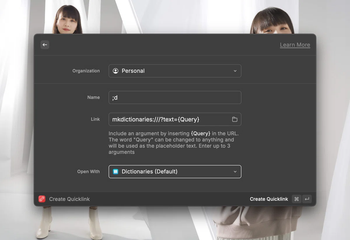Click the Link field with mkdictionaries URL

175,119
